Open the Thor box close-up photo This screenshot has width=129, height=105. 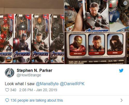click(97, 16)
